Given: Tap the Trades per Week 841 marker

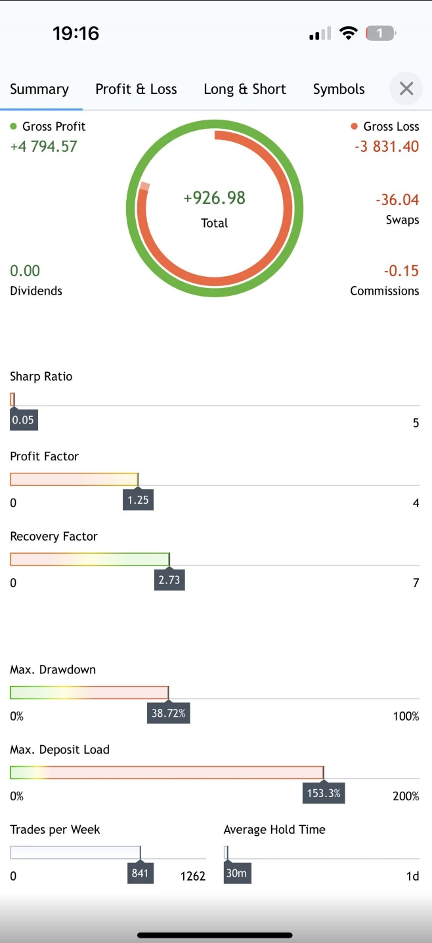Looking at the screenshot, I should coord(140,873).
